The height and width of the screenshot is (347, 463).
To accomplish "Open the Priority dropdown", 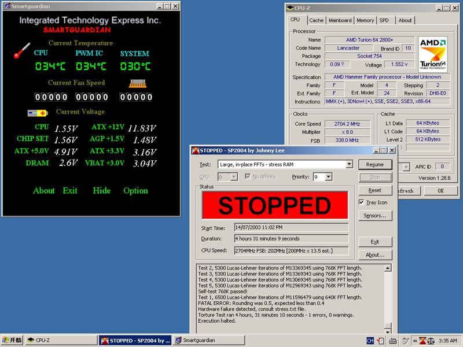I will pos(328,177).
